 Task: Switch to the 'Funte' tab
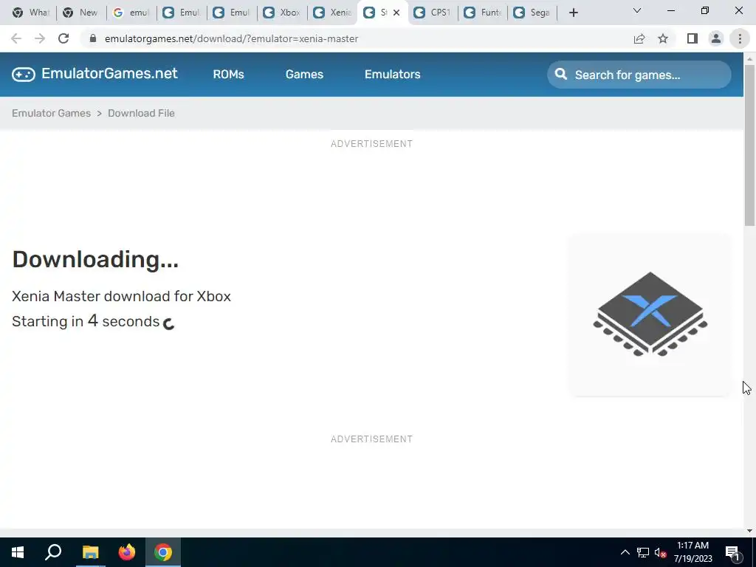click(483, 13)
